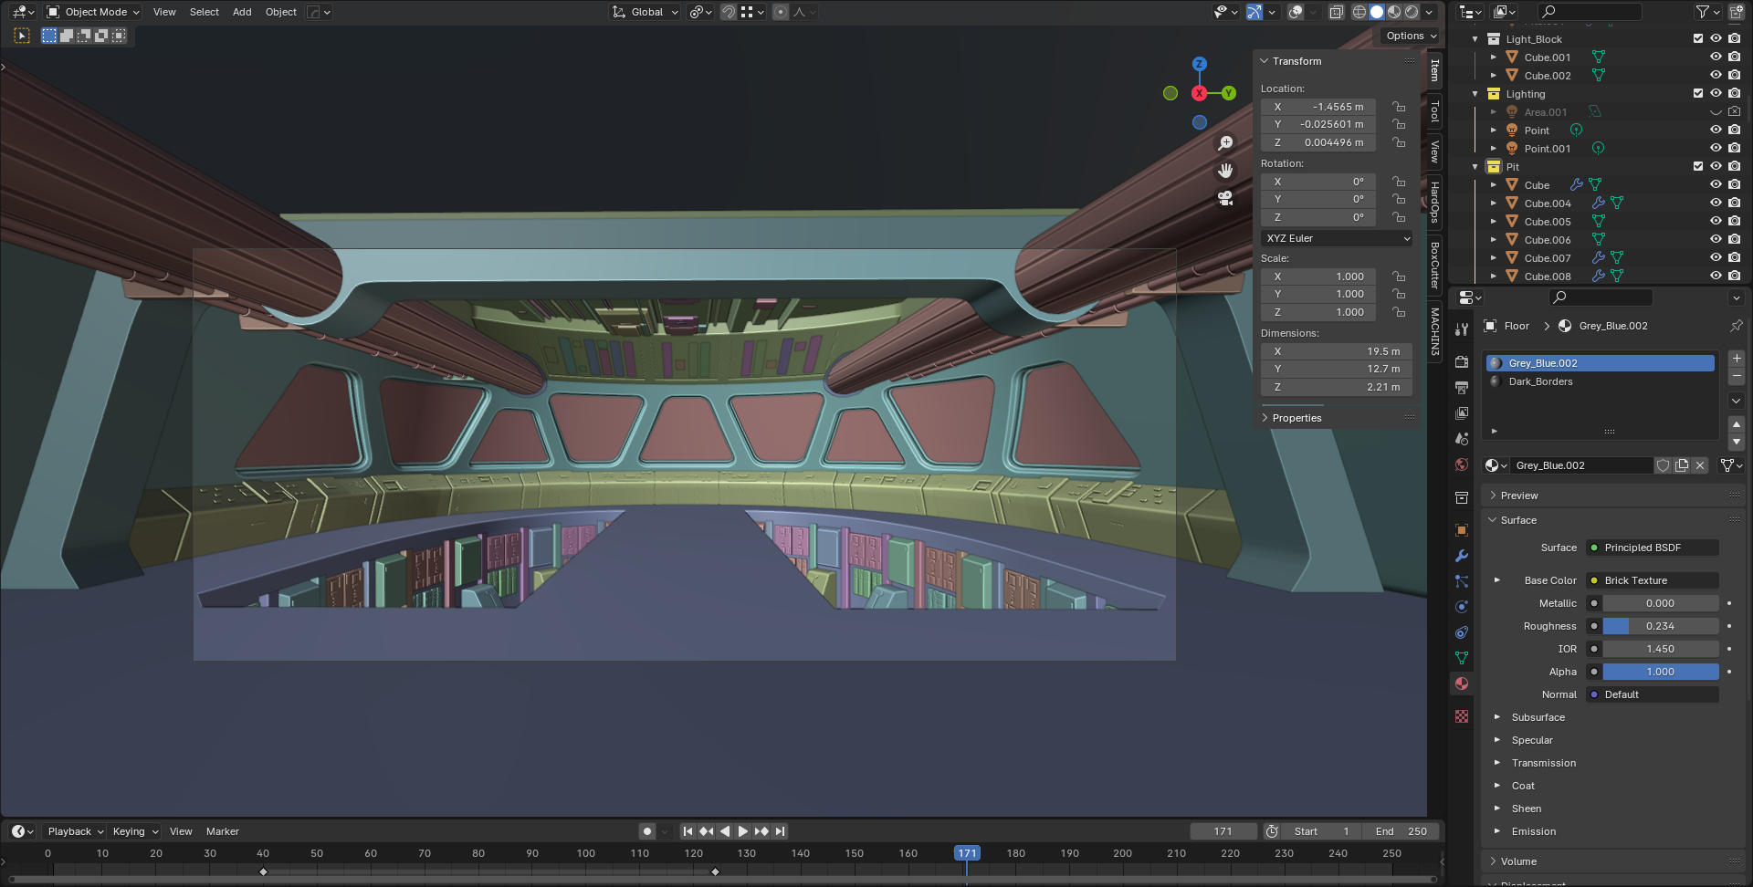Switch to the BoxCutter sidebar tab
The width and height of the screenshot is (1753, 887).
(1434, 265)
